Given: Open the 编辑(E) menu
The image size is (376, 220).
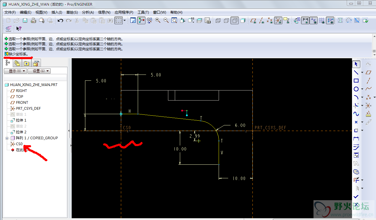Looking at the screenshot, I should (25, 12).
